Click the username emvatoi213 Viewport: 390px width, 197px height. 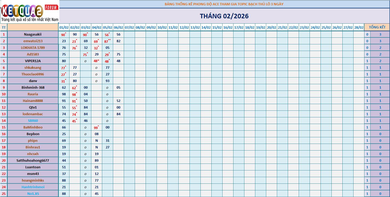33,41
